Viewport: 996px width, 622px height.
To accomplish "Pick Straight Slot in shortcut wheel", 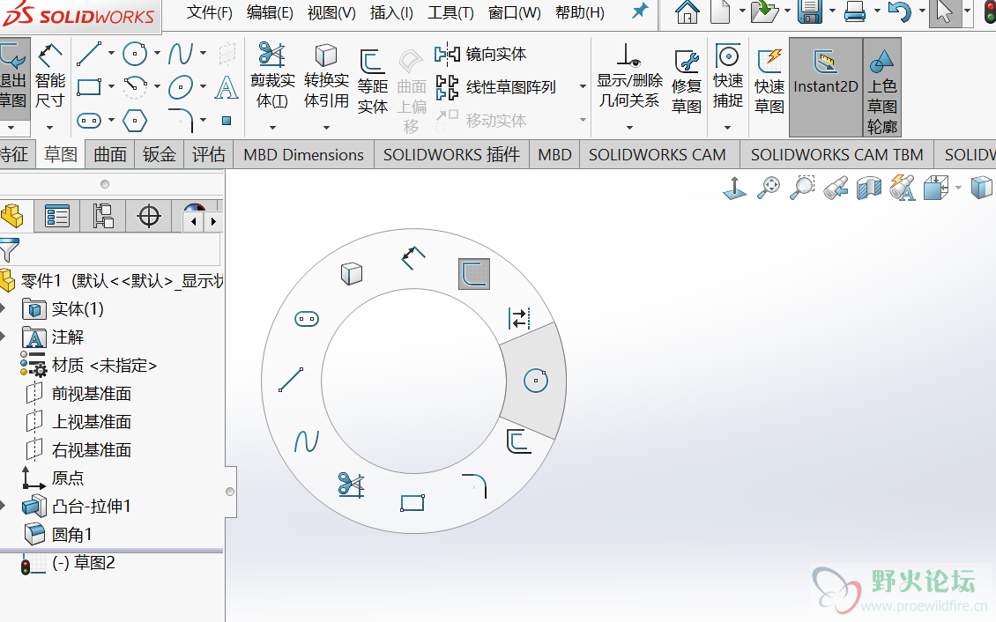I will point(307,319).
